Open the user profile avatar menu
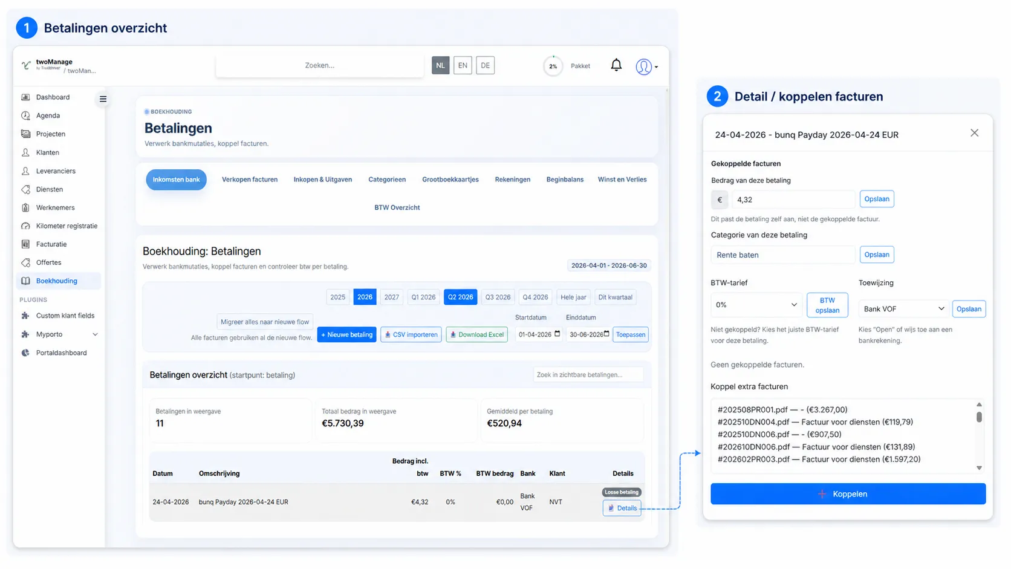Viewport: 1011px width, 569px height. (646, 67)
